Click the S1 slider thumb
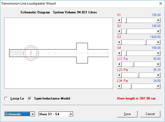Viewport: 165px width, 122px height. pos(126,20)
